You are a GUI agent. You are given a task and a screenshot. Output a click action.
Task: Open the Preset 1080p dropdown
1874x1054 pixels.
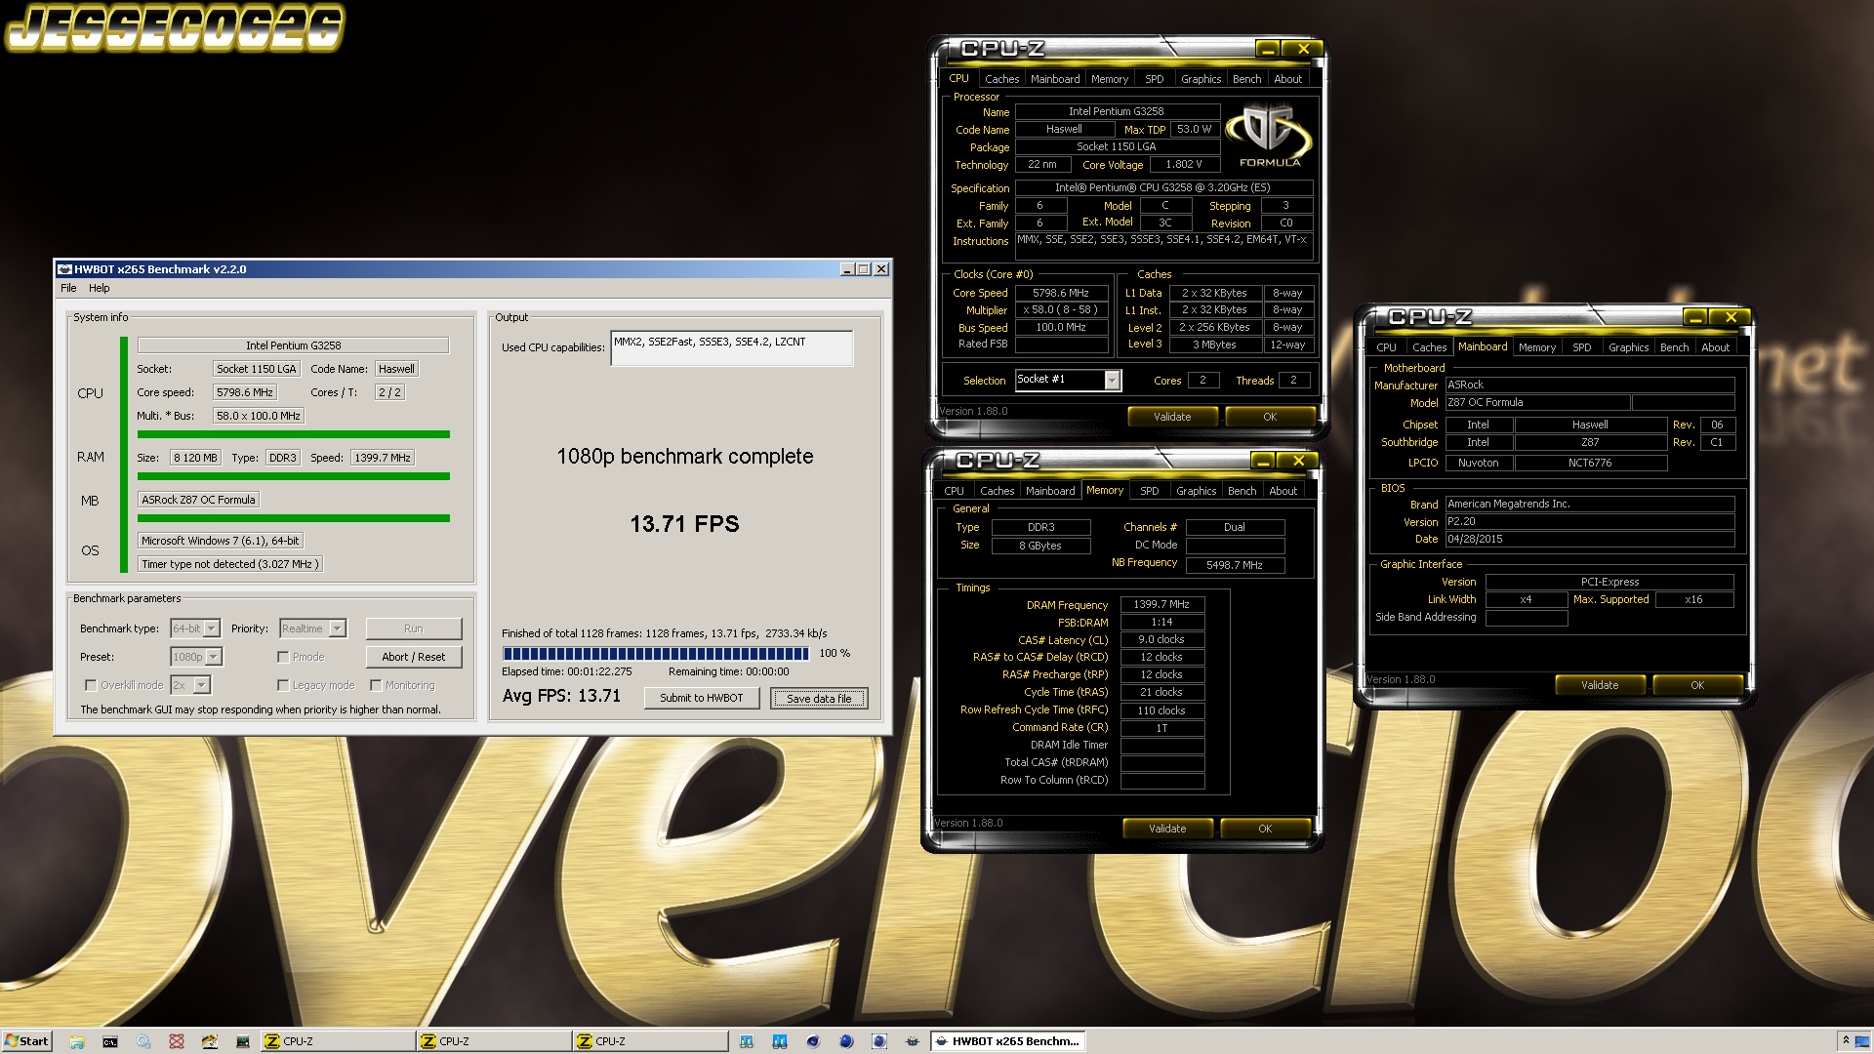point(196,657)
